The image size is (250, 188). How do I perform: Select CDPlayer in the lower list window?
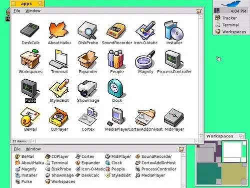pos(57,156)
